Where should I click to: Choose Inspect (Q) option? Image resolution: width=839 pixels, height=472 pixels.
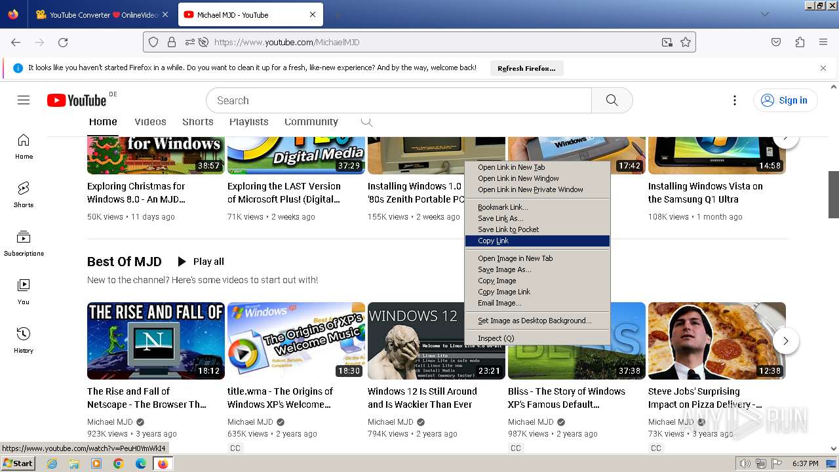click(x=537, y=338)
